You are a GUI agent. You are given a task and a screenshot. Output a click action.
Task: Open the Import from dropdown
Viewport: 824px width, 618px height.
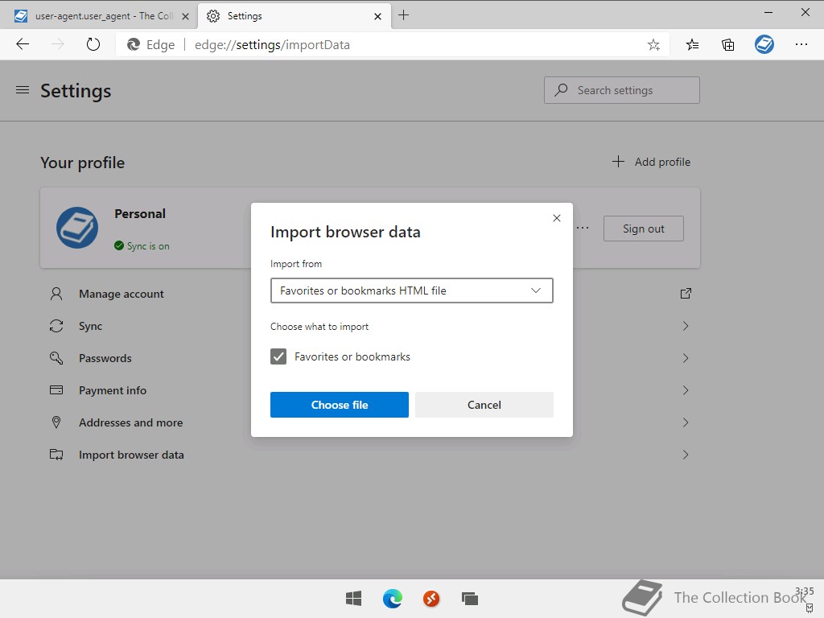tap(411, 290)
